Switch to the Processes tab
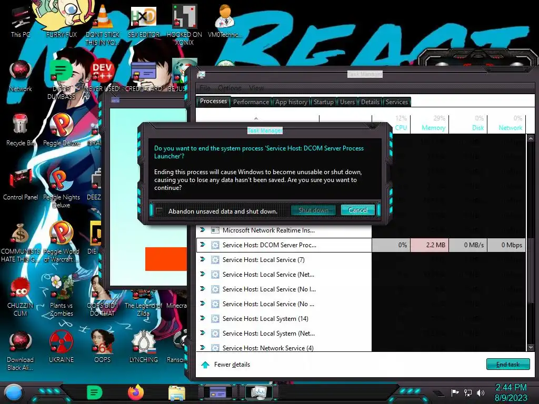The image size is (539, 404). click(x=213, y=102)
